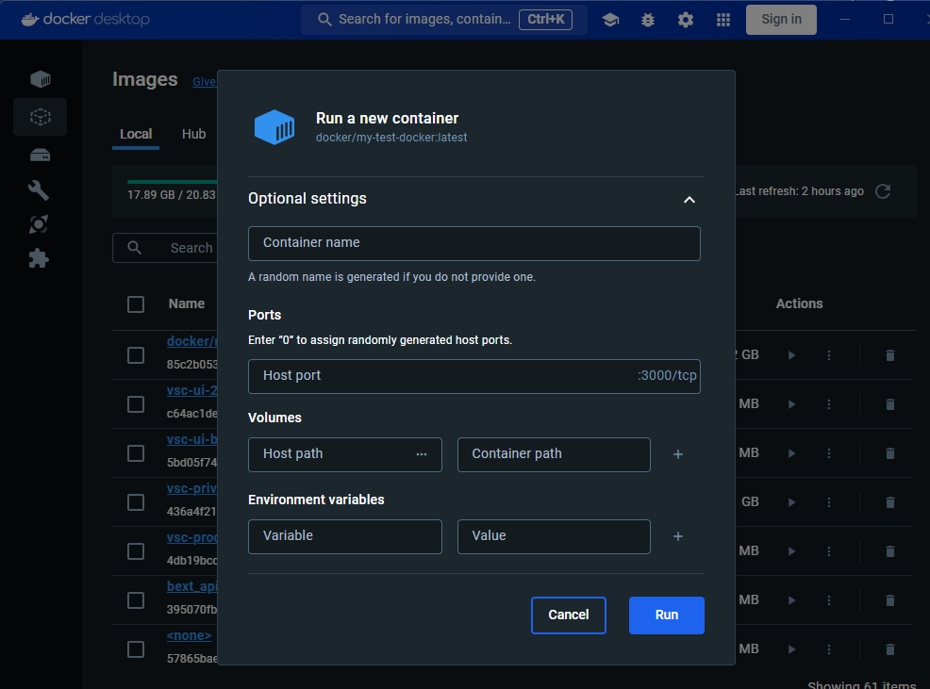Click the Container path field
The height and width of the screenshot is (689, 930).
(x=554, y=455)
